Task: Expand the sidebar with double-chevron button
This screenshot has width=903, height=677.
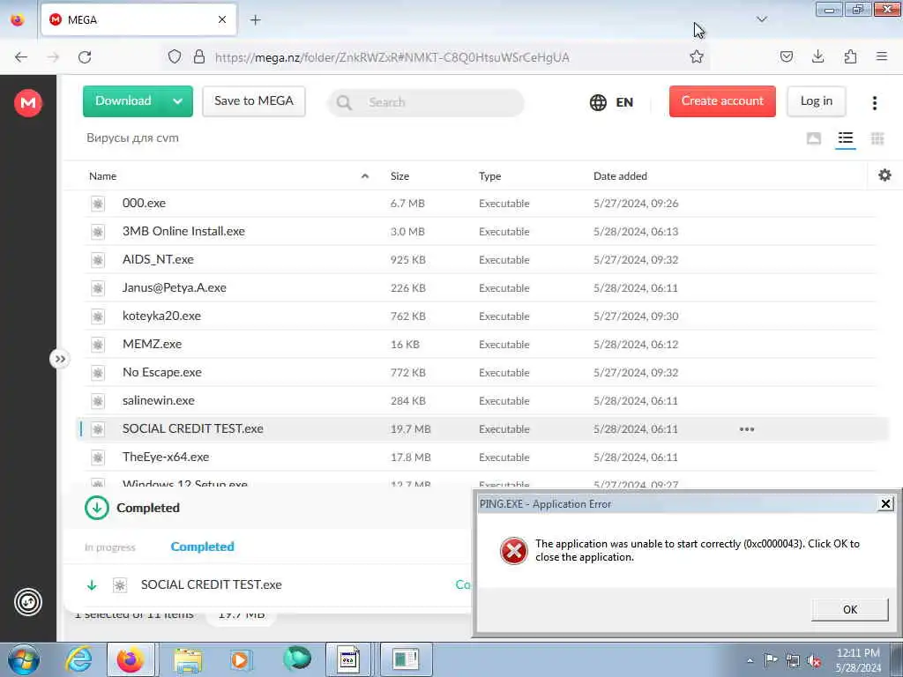Action: point(60,359)
